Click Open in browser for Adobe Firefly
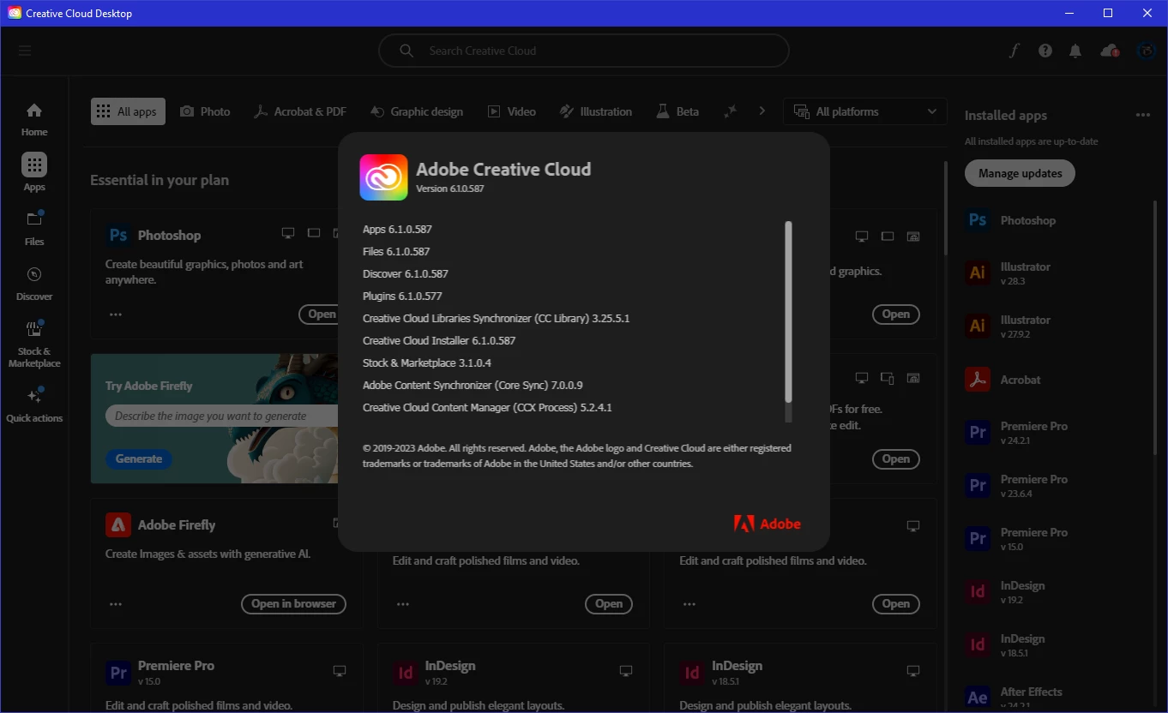 293,604
